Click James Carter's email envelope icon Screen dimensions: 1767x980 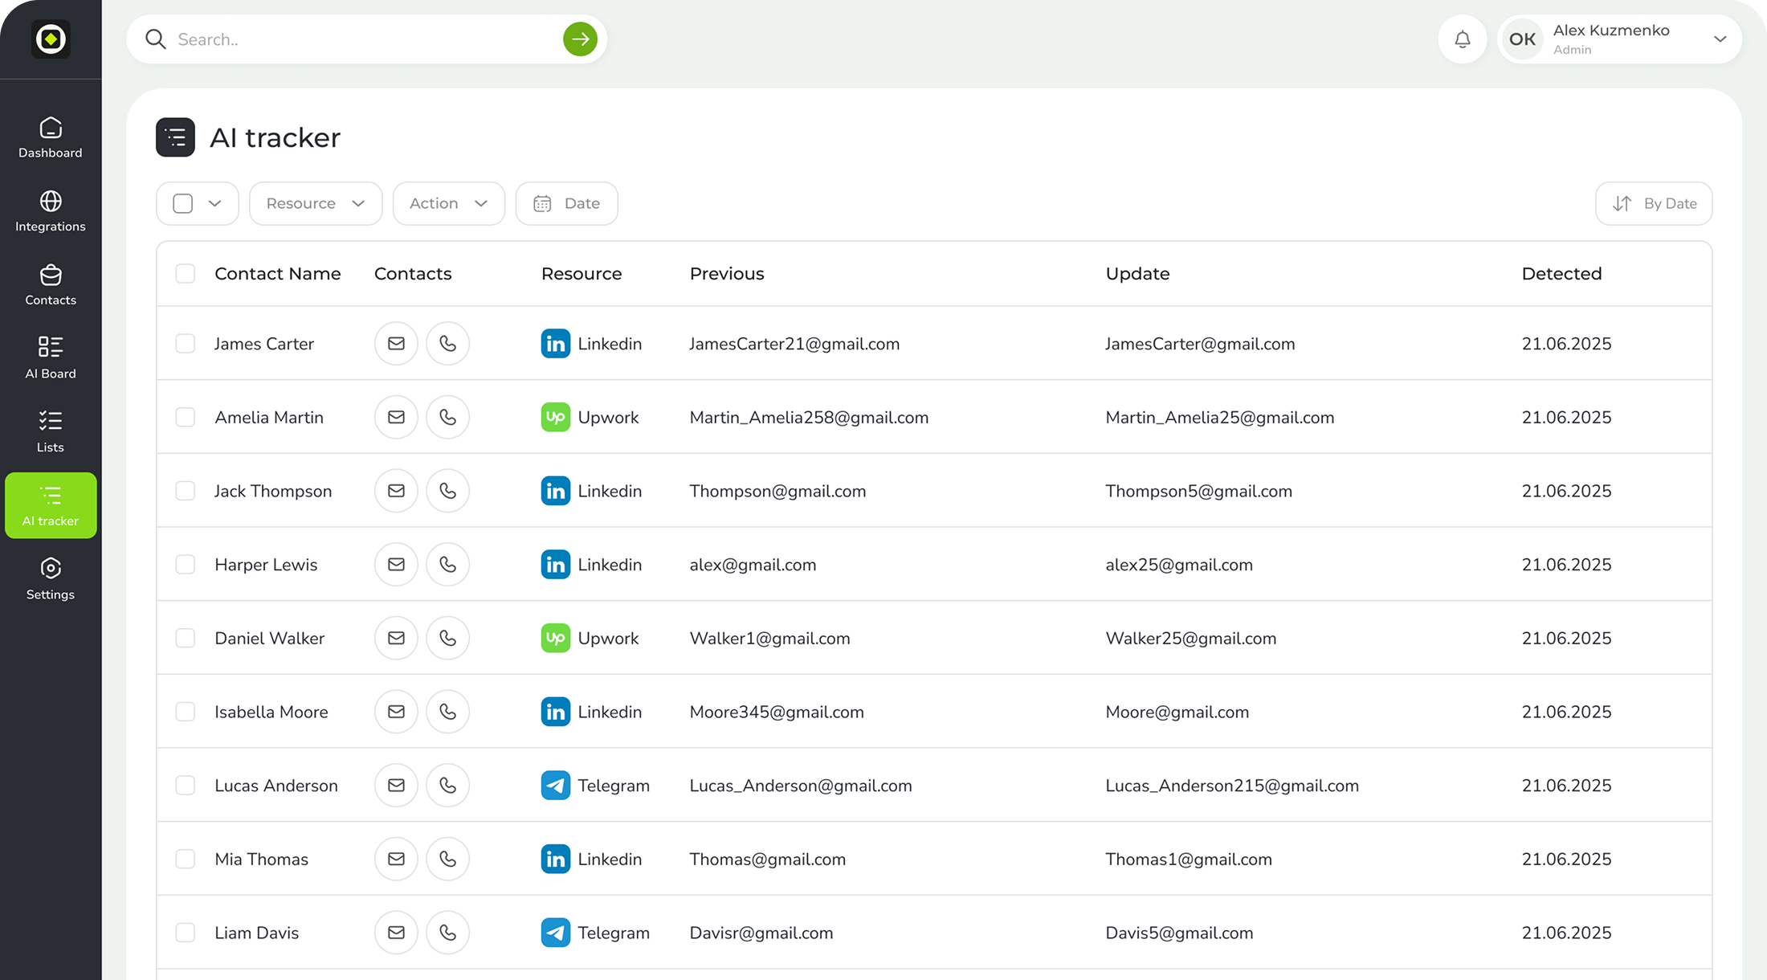[x=396, y=344]
